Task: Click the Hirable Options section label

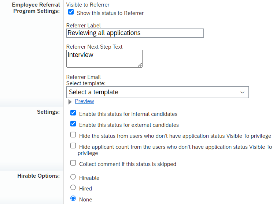Action: coord(38,176)
